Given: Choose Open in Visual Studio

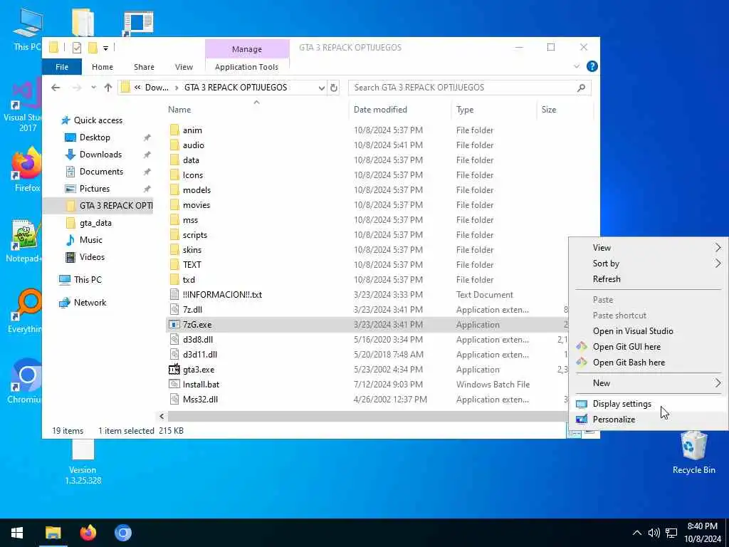Looking at the screenshot, I should (x=649, y=330).
